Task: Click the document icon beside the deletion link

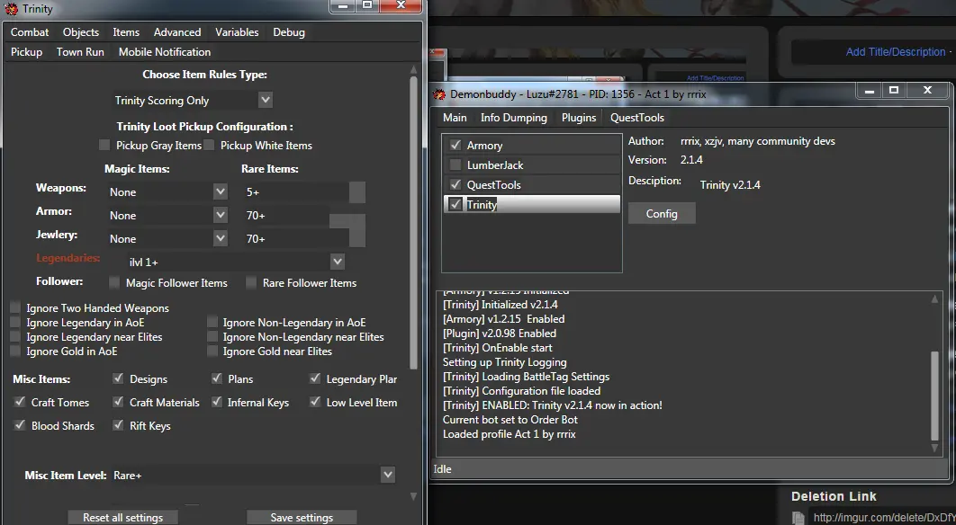Action: pos(798,517)
